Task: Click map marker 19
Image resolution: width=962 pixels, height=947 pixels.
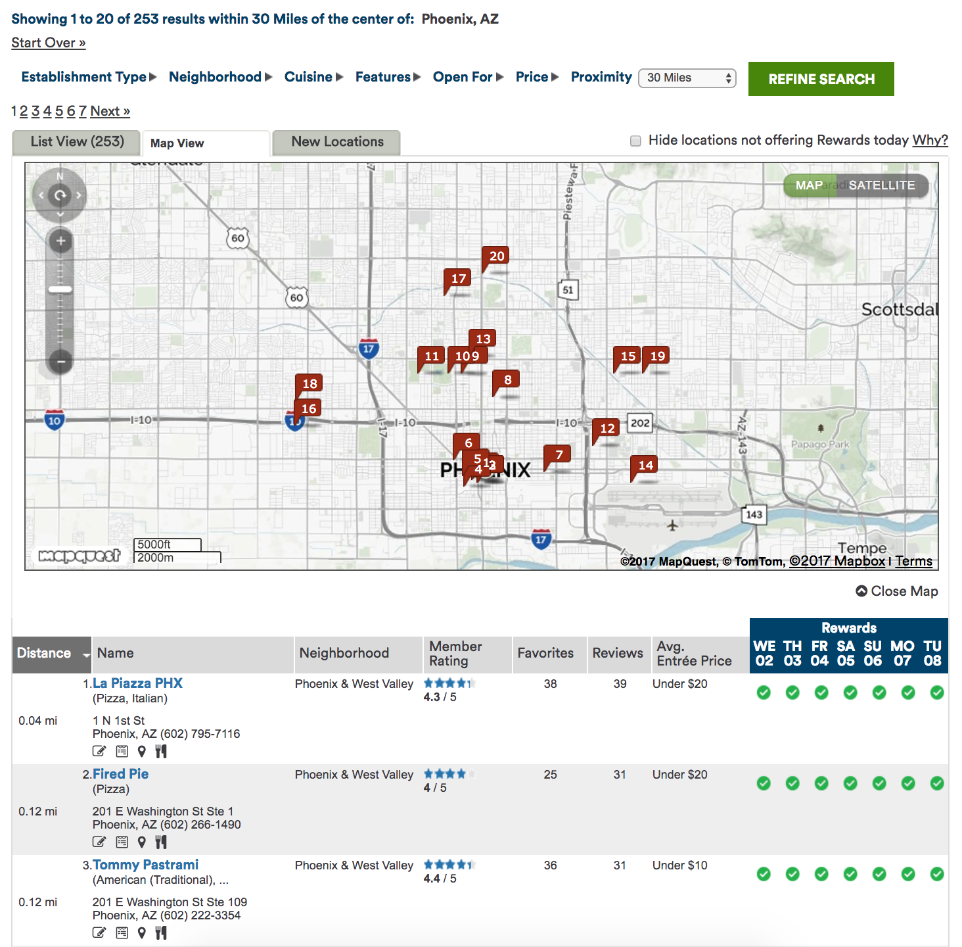Action: tap(657, 356)
